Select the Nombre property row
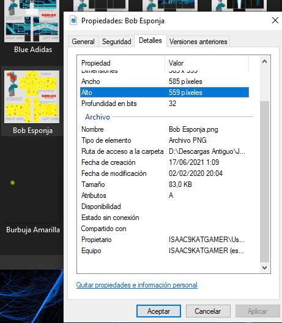The height and width of the screenshot is (323, 282). (x=165, y=129)
